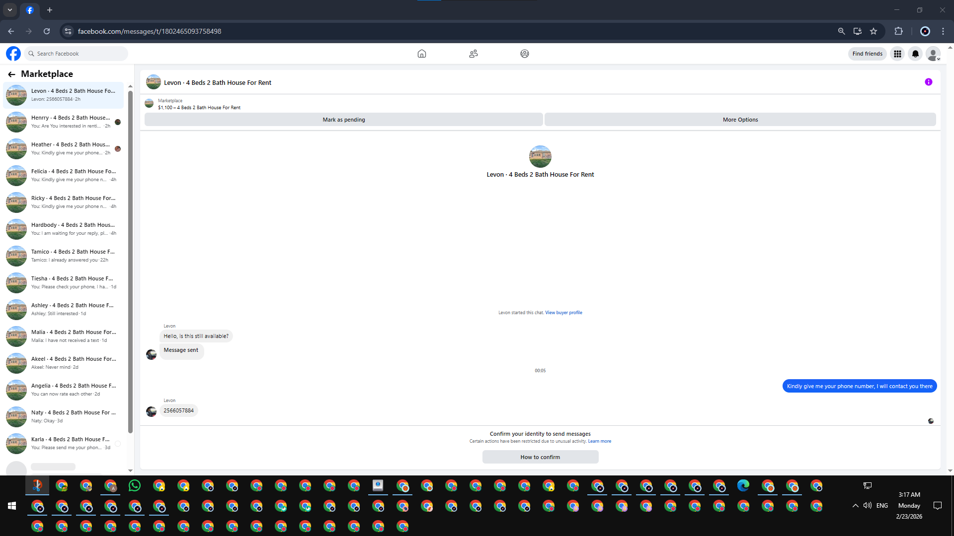Viewport: 954px width, 536px height.
Task: Focus the Search Facebook field
Action: [x=77, y=54]
